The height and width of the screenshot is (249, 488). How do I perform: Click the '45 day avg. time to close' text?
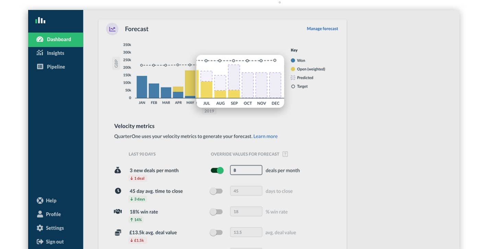point(156,191)
